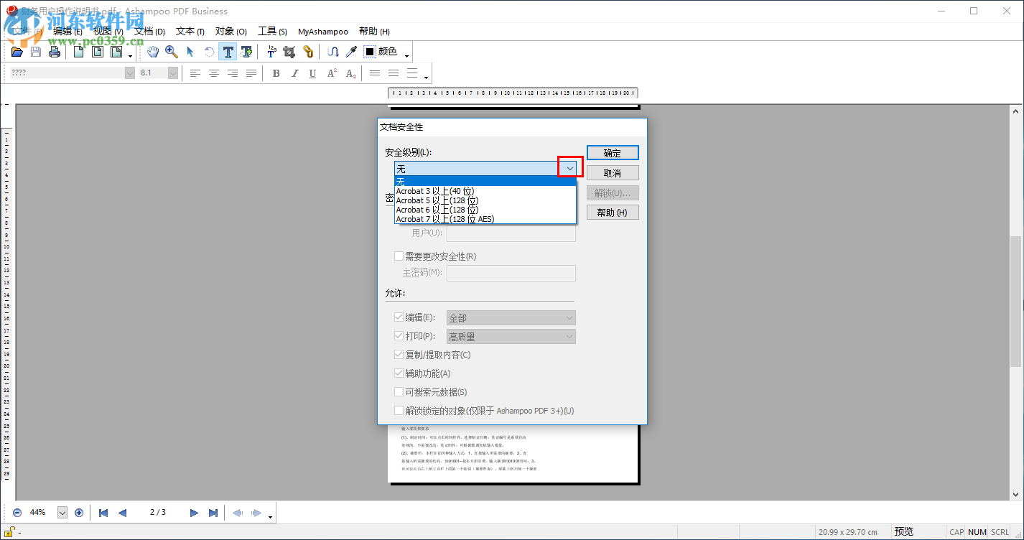This screenshot has height=540, width=1024.
Task: Enable the 可搜索元数据 checkbox
Action: (399, 391)
